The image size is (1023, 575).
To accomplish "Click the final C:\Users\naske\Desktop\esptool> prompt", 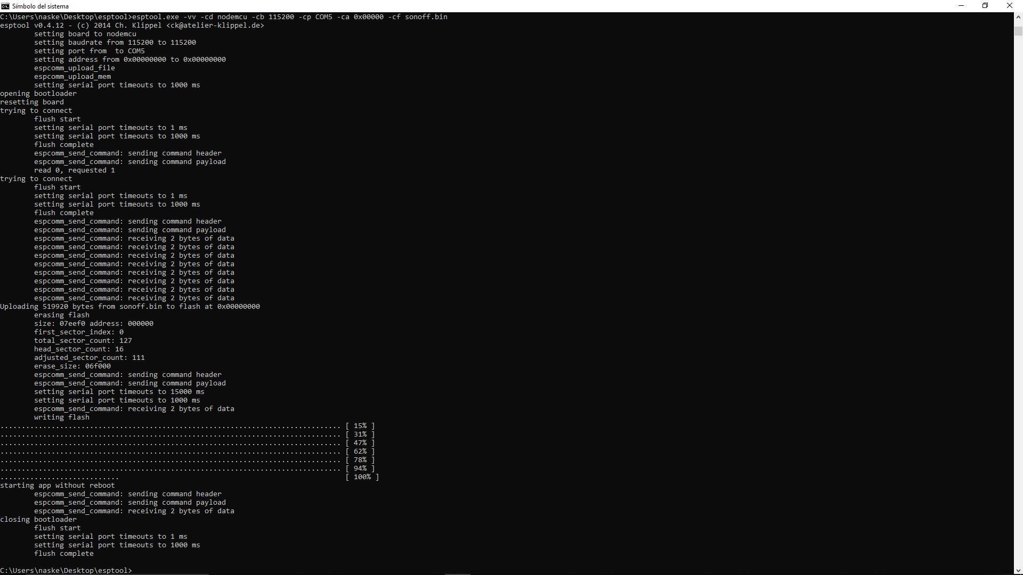I will click(66, 570).
